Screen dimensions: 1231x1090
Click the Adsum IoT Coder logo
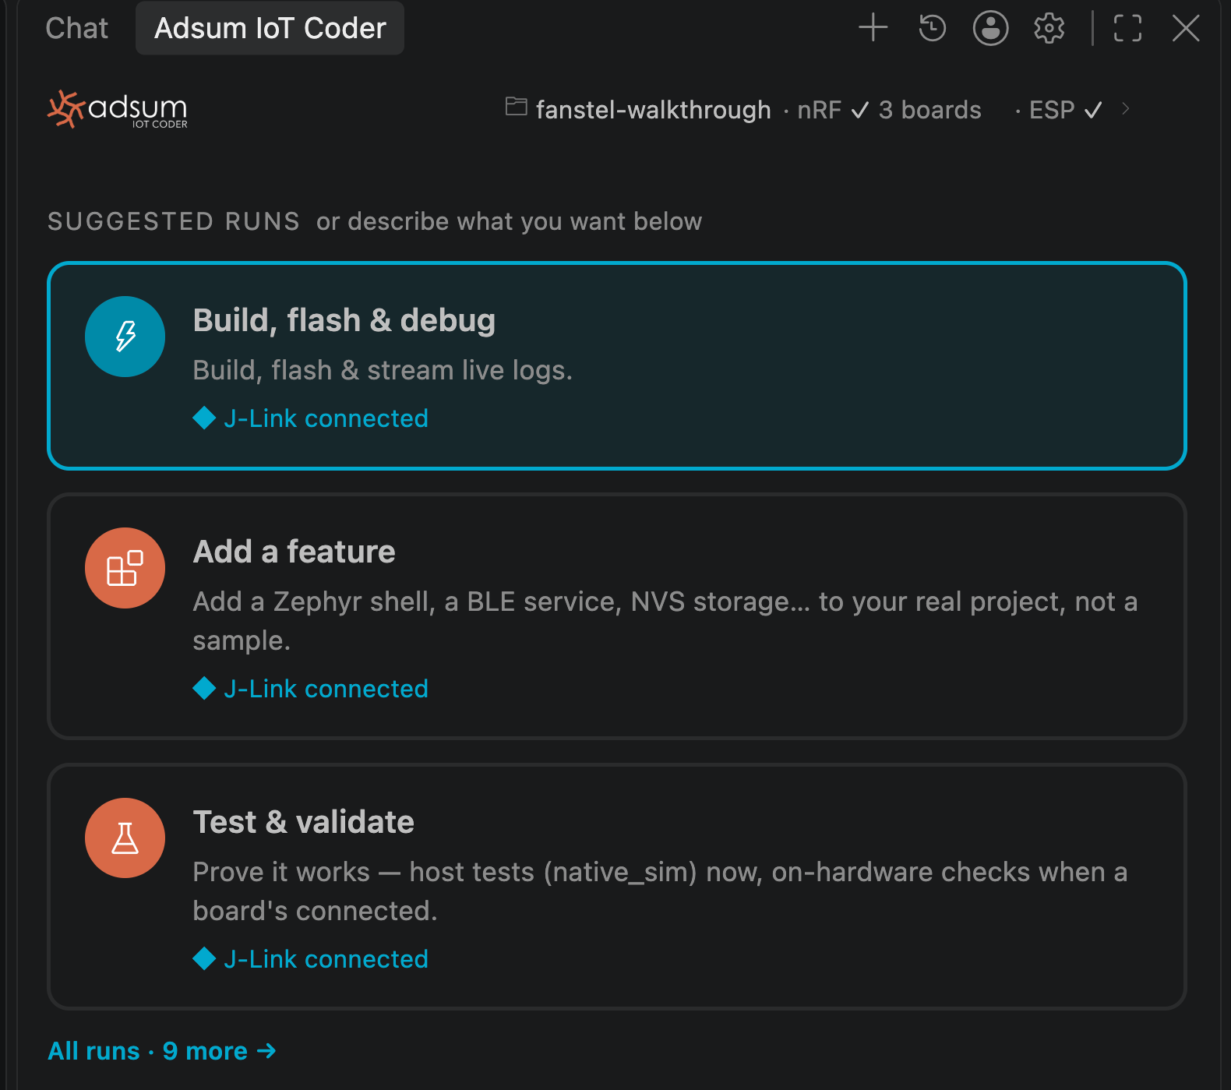coord(118,109)
